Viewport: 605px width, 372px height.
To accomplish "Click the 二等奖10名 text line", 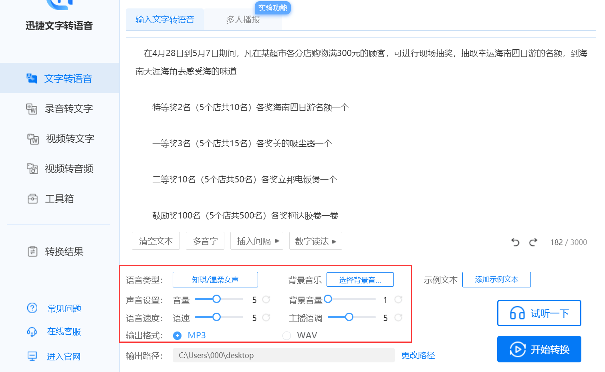I will [244, 180].
